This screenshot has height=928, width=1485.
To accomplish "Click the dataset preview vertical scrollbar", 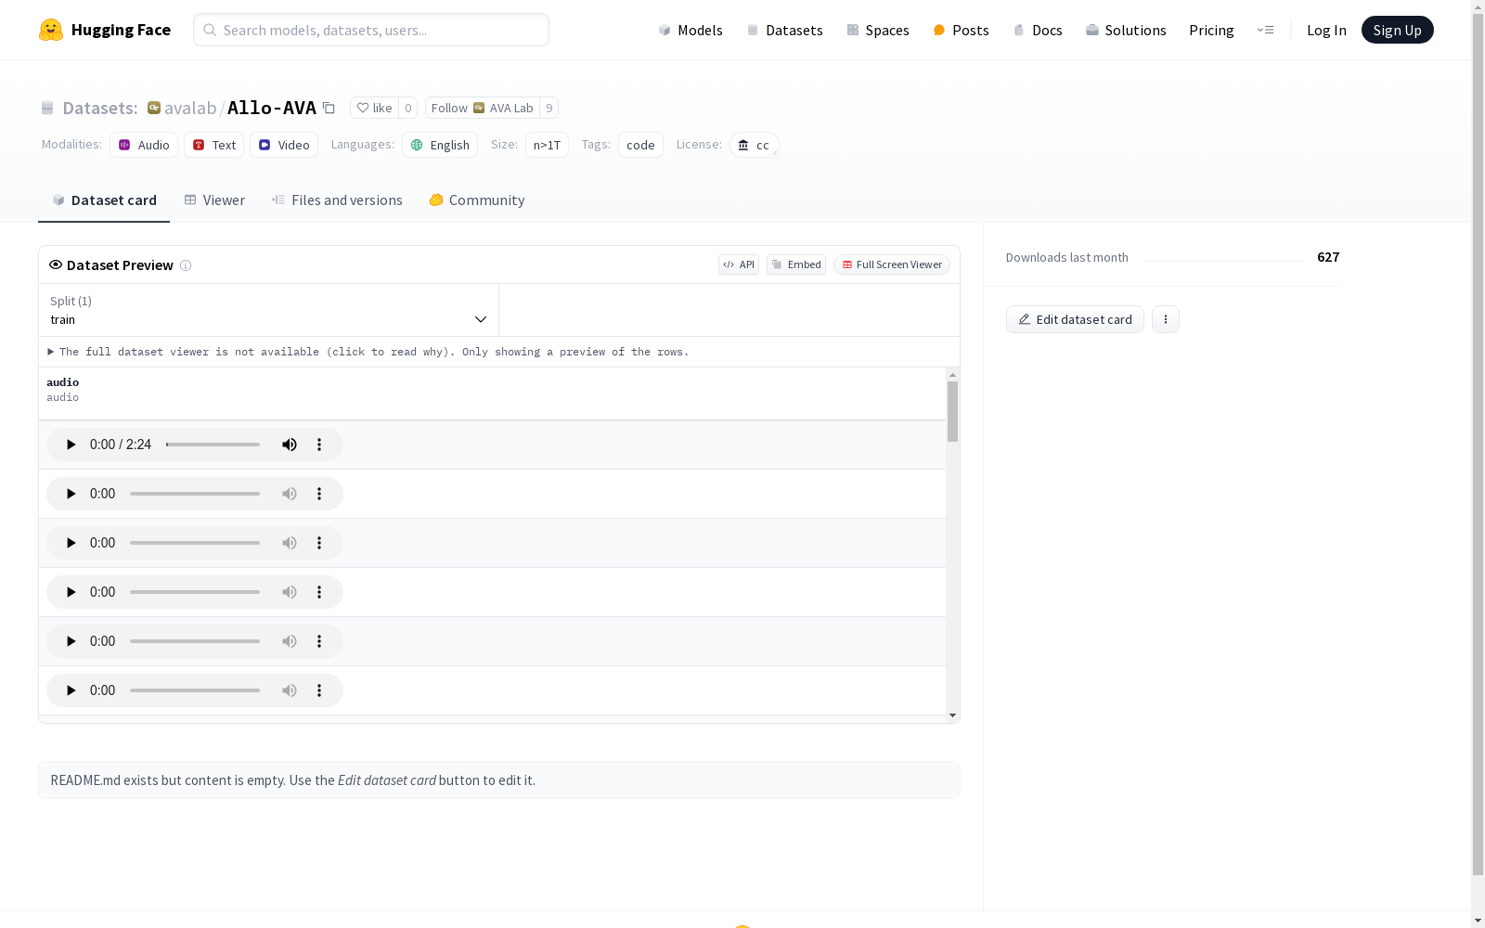I will click(x=952, y=411).
